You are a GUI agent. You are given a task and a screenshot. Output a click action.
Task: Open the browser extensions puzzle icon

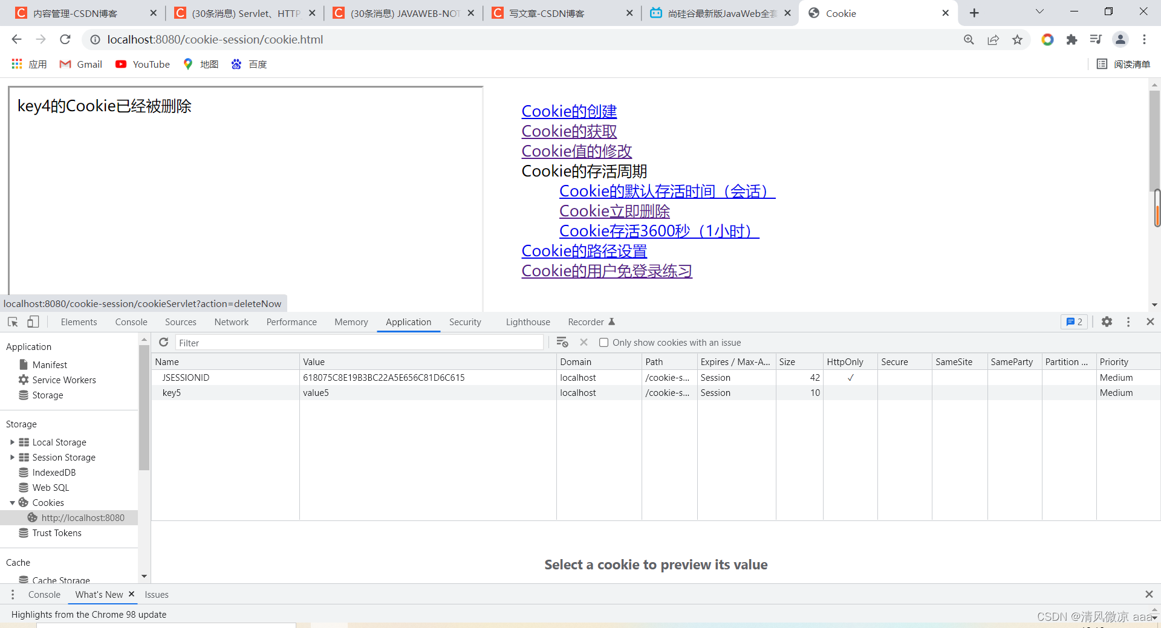[x=1072, y=39]
